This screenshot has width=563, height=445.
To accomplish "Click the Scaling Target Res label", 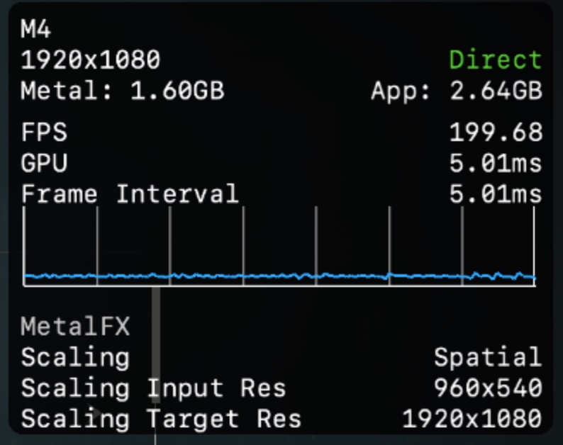I will pos(161,419).
